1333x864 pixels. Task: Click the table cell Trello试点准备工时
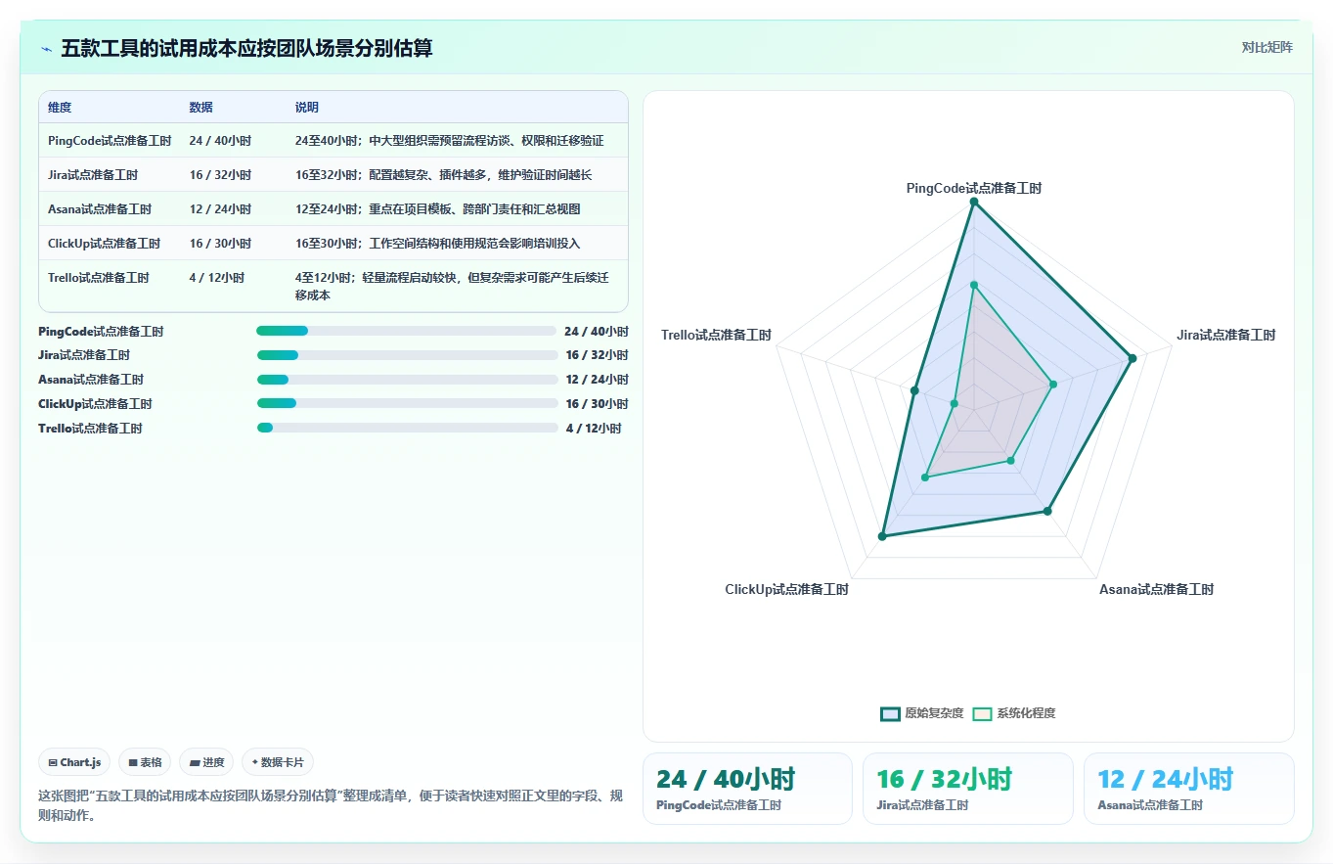[x=99, y=278]
